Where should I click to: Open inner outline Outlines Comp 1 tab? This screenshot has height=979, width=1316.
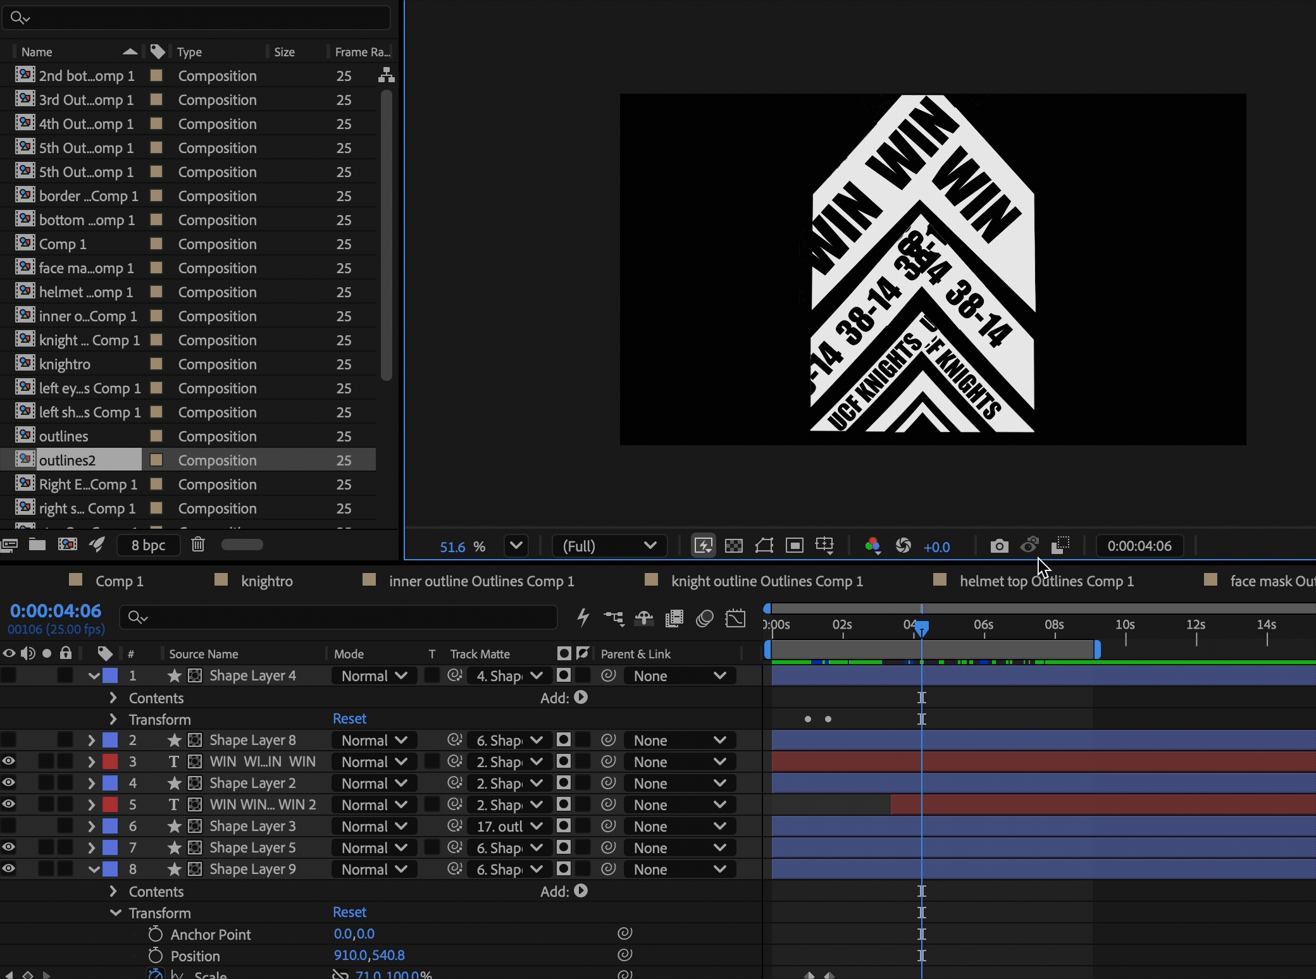(481, 581)
